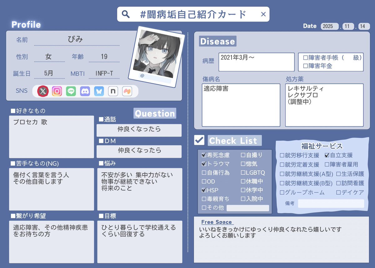Click the 病歴 box with 2021年3月〜
This screenshot has height=268, width=375.
click(257, 62)
